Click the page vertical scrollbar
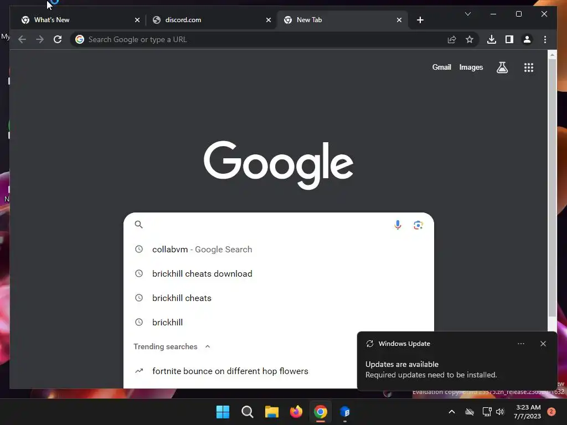 click(552, 188)
